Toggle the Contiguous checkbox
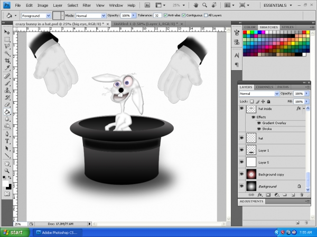 click(x=183, y=15)
